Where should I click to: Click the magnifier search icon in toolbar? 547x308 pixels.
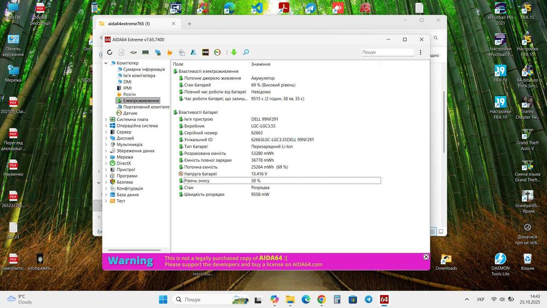(x=246, y=53)
